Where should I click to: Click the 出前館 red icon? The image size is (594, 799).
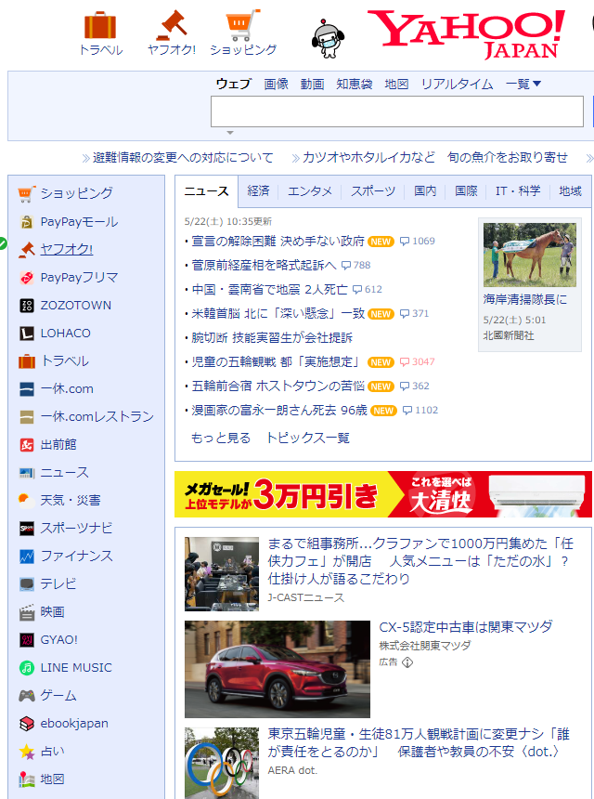pyautogui.click(x=27, y=445)
